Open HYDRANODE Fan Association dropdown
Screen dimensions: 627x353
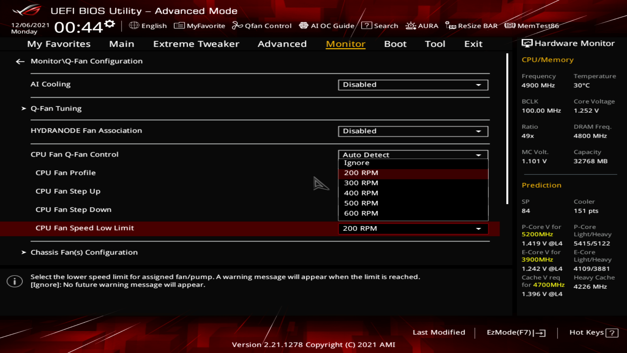coord(413,131)
